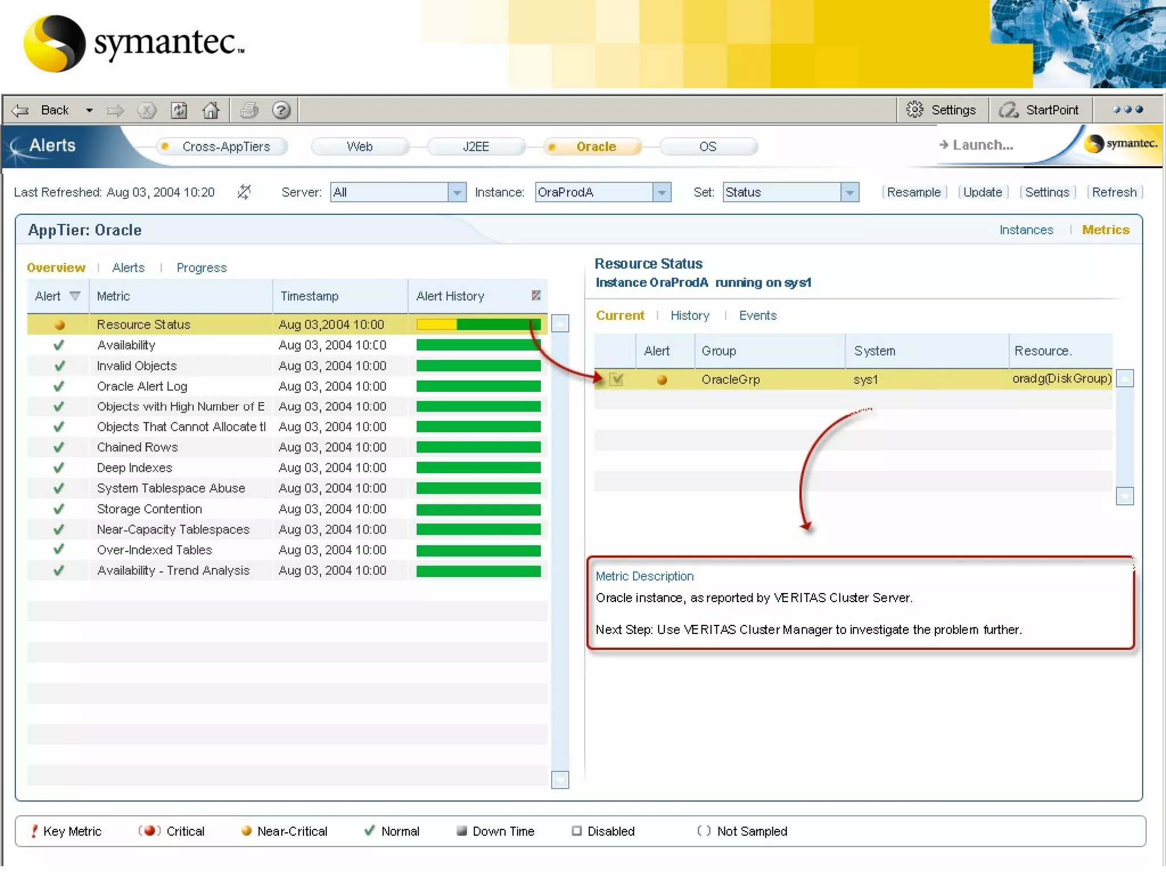Click the Resample link
The width and height of the screenshot is (1166, 875).
(913, 193)
